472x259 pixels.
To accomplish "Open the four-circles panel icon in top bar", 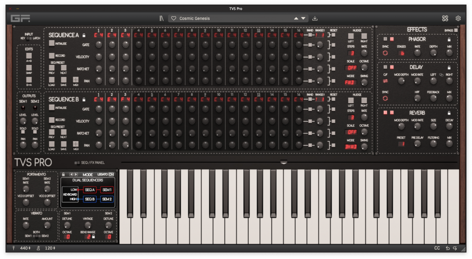I will tap(445, 18).
